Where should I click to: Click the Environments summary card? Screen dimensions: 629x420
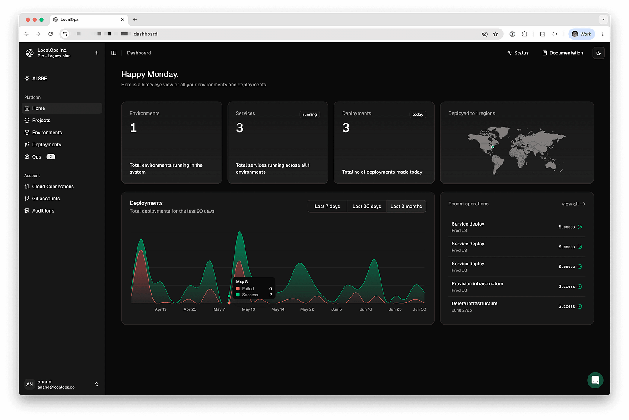(172, 143)
